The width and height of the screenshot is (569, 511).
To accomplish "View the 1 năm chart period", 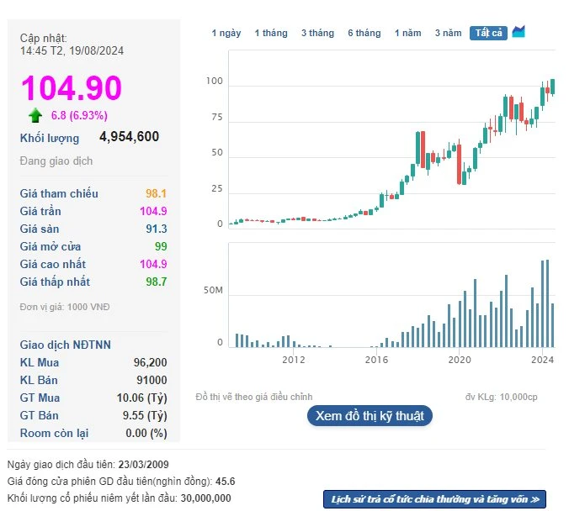I will (x=407, y=33).
